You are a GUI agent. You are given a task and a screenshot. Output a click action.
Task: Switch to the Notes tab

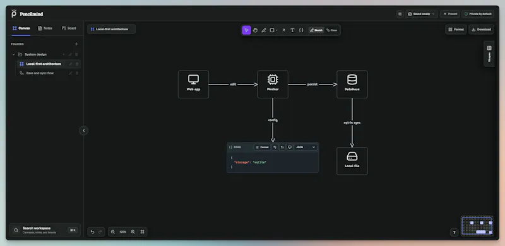click(x=45, y=28)
